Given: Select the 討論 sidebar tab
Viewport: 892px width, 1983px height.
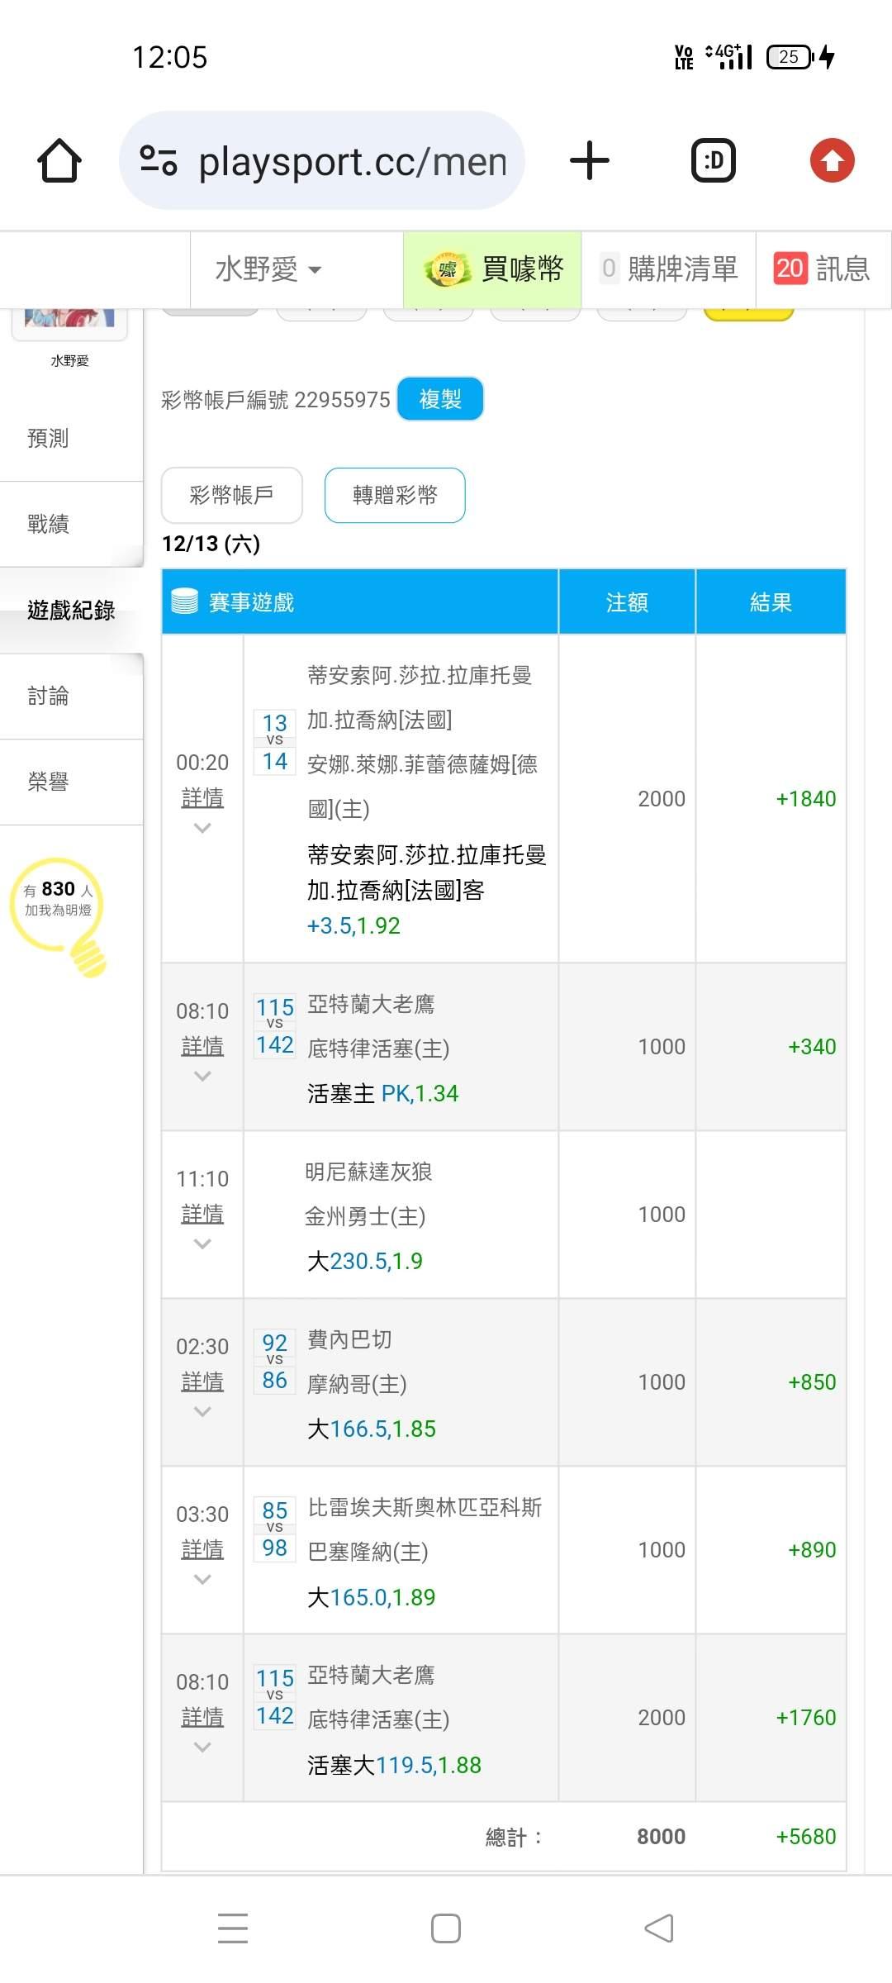Looking at the screenshot, I should (48, 696).
